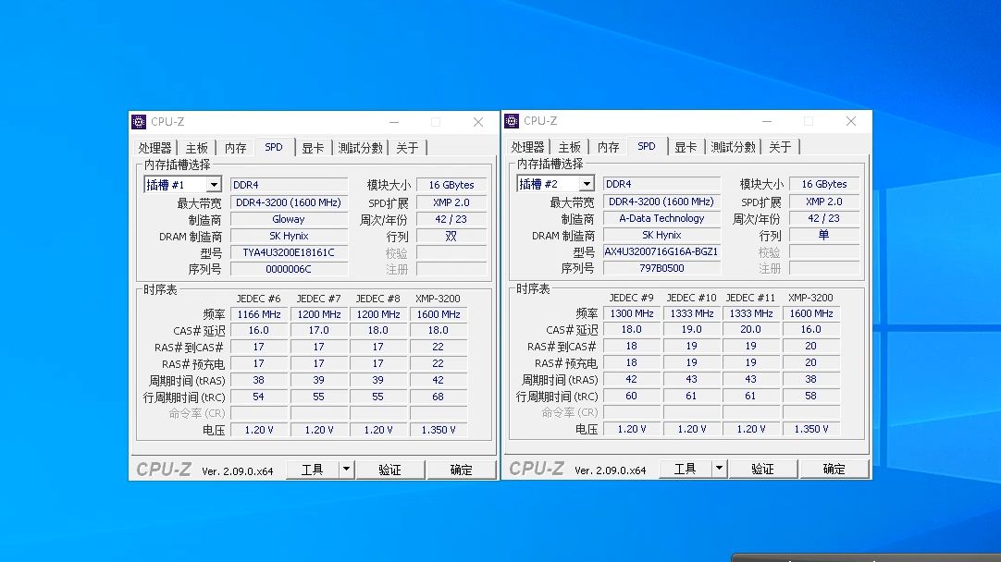Click the 验证 button in left window
Viewport: 1001px width, 562px height.
point(390,469)
